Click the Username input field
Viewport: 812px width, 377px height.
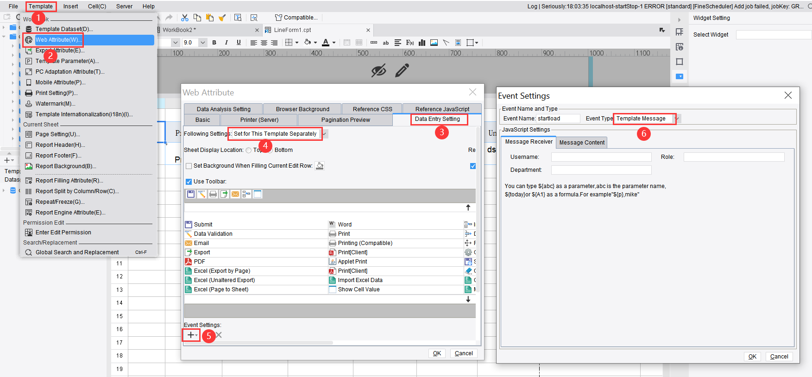click(x=601, y=157)
